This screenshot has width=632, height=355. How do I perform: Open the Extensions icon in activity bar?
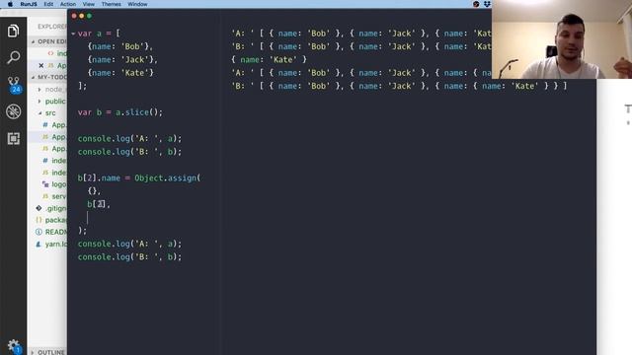tap(13, 138)
